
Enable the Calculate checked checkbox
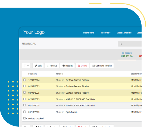point(24,118)
